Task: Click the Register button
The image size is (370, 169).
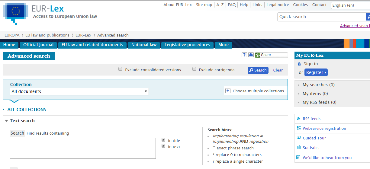Action: (316, 72)
